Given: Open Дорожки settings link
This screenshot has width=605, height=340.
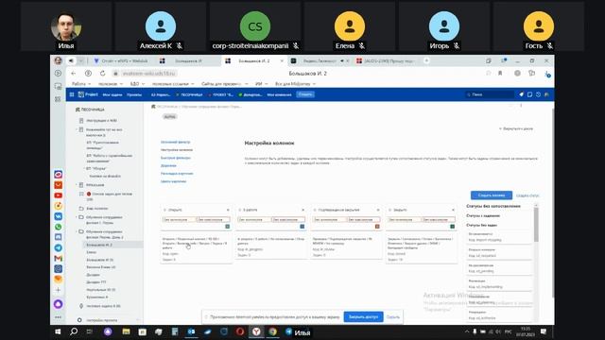Looking at the screenshot, I should [x=168, y=166].
